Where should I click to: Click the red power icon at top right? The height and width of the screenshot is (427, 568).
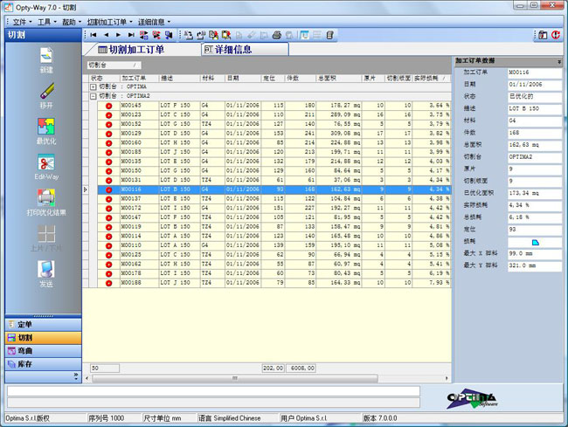(x=556, y=35)
